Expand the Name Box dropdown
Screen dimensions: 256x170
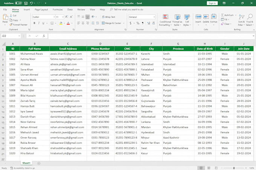click(19, 36)
